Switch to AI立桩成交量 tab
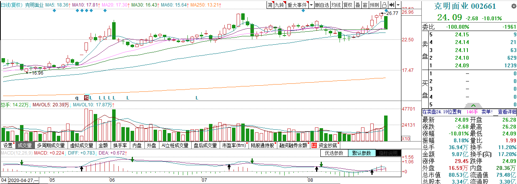Viewport: 517px width, 184px height. (x=175, y=145)
